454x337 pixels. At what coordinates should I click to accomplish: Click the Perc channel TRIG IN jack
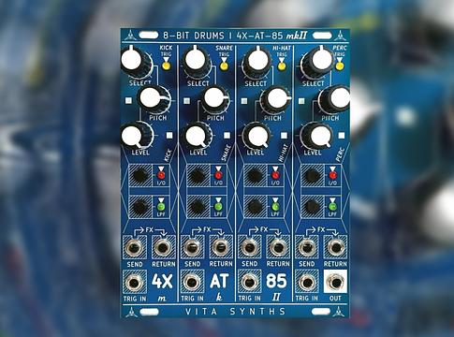[307, 283]
